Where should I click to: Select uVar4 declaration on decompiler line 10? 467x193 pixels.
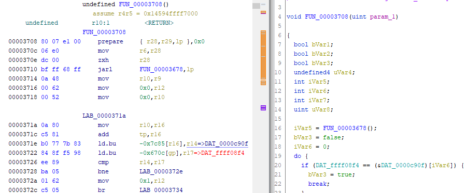[324, 72]
